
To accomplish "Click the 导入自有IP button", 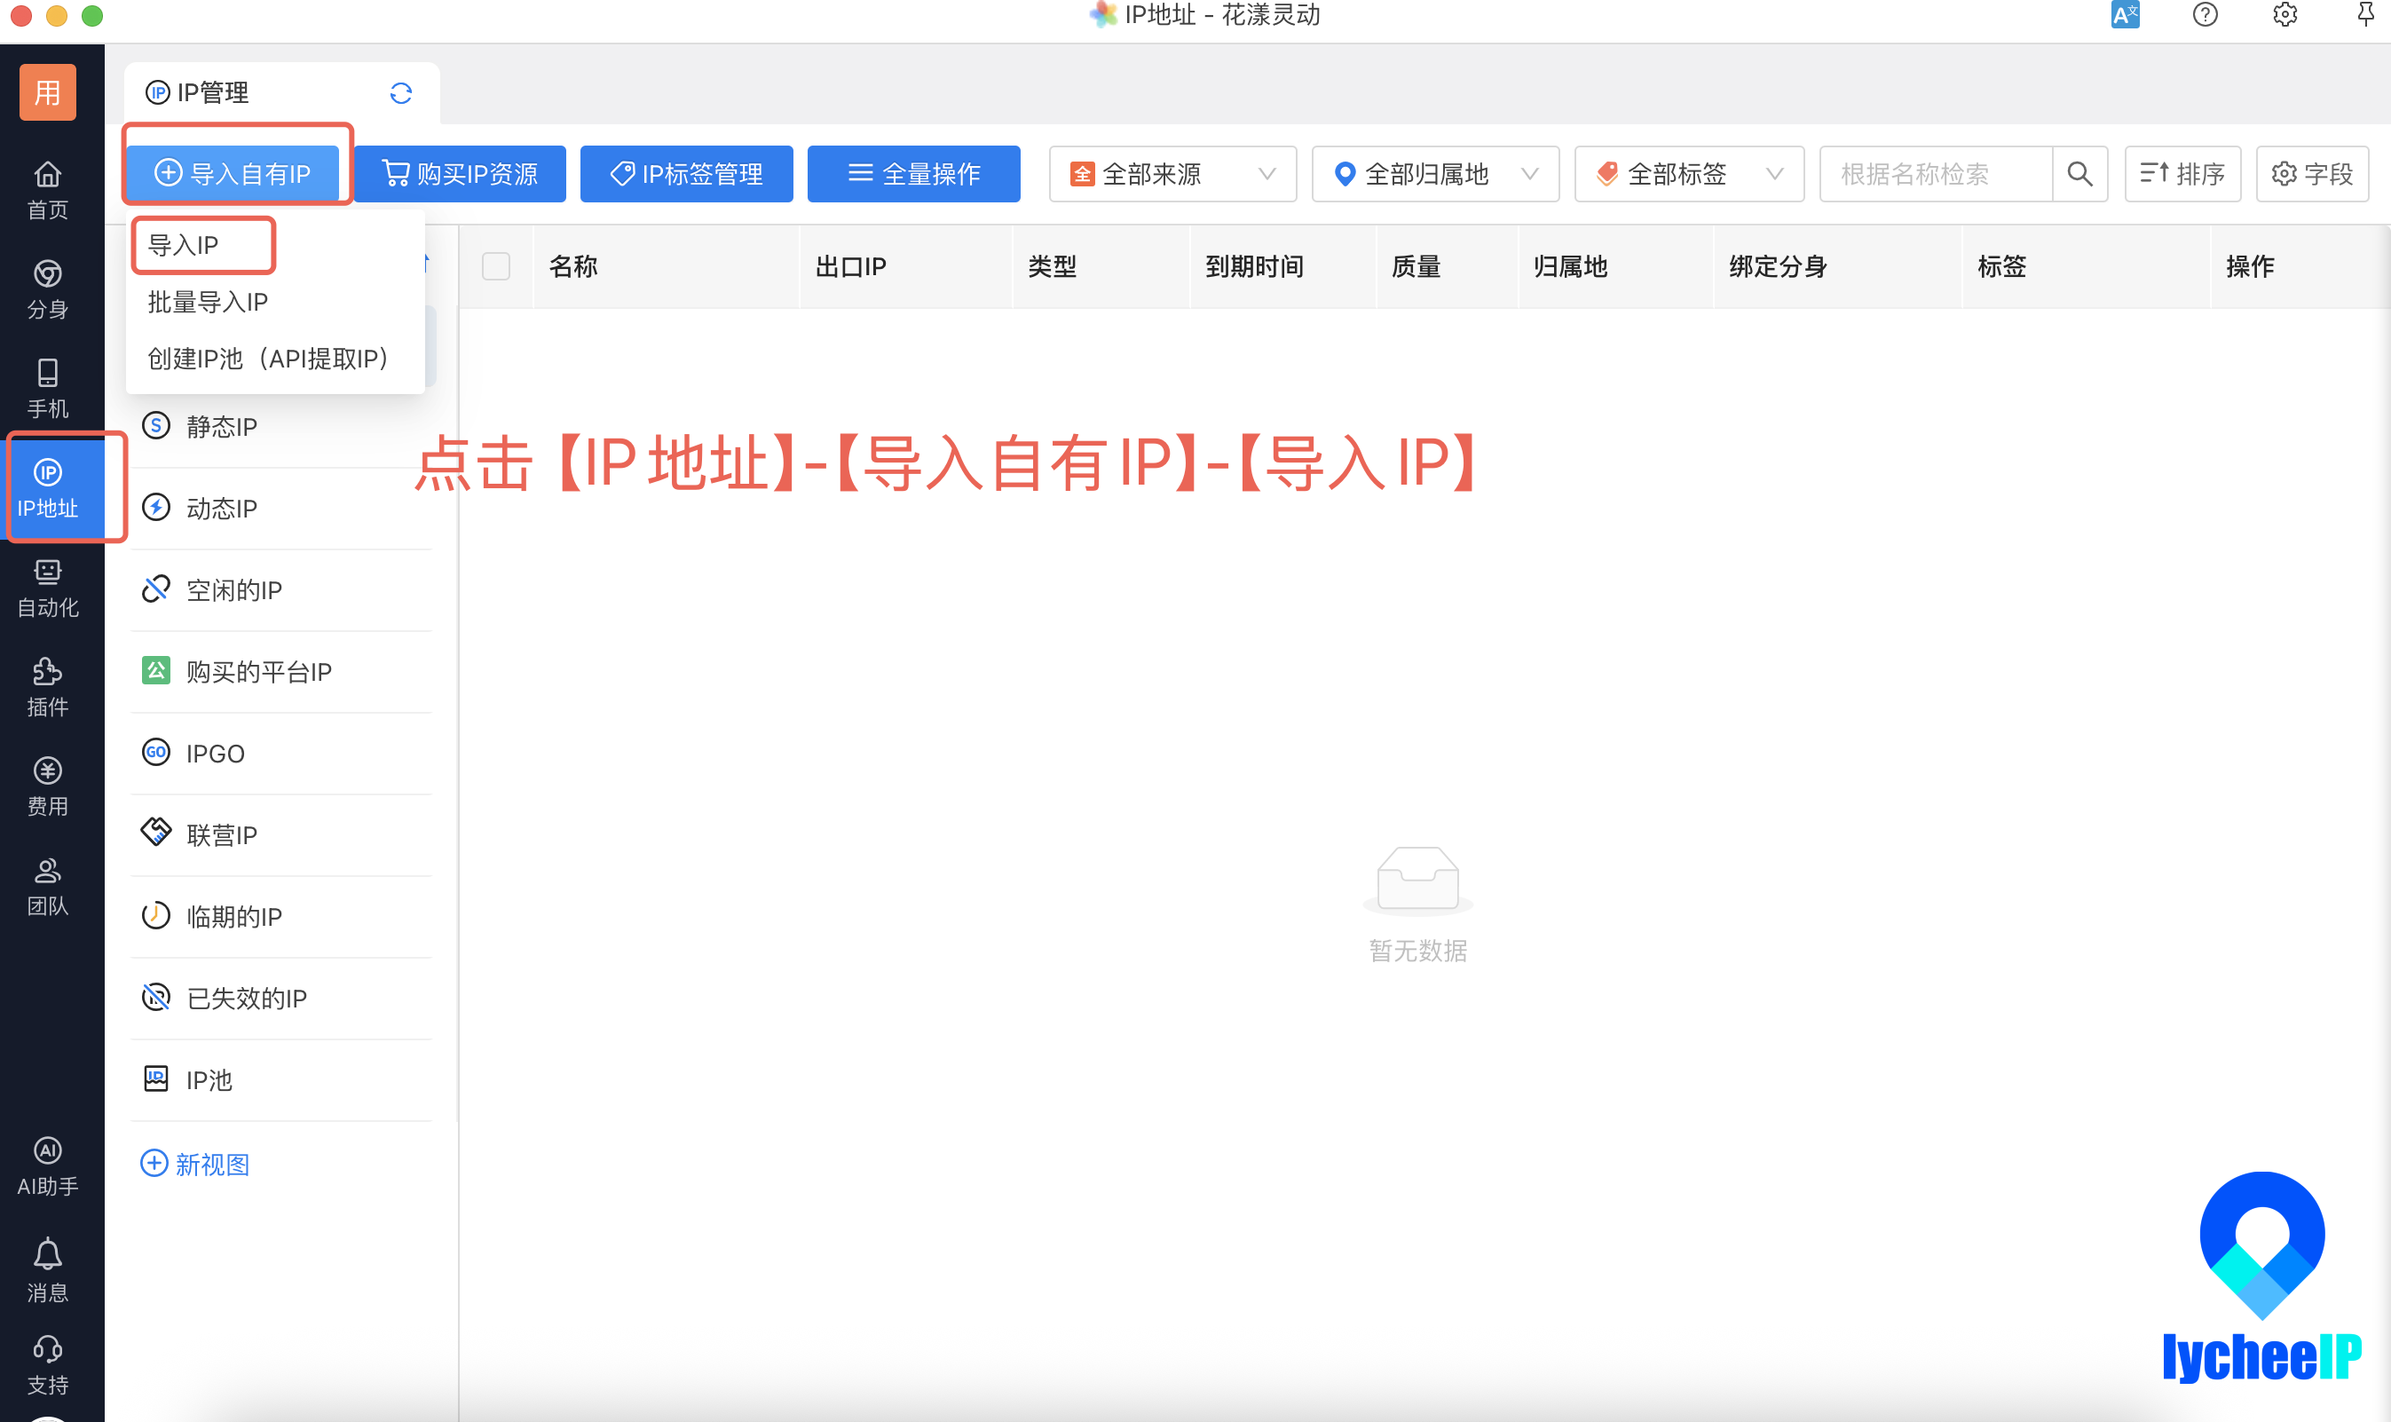I will [x=233, y=173].
